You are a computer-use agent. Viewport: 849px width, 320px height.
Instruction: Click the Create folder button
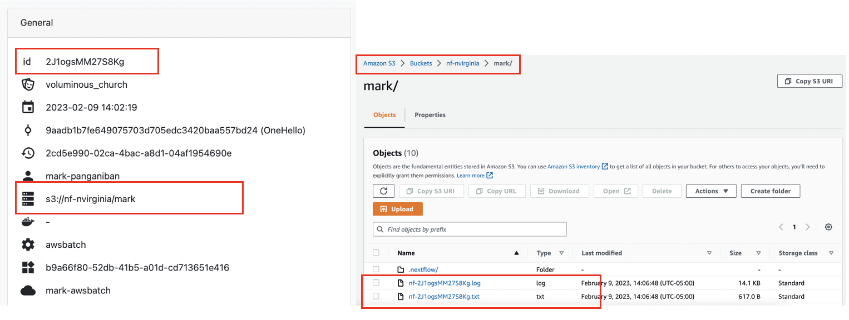tap(771, 191)
